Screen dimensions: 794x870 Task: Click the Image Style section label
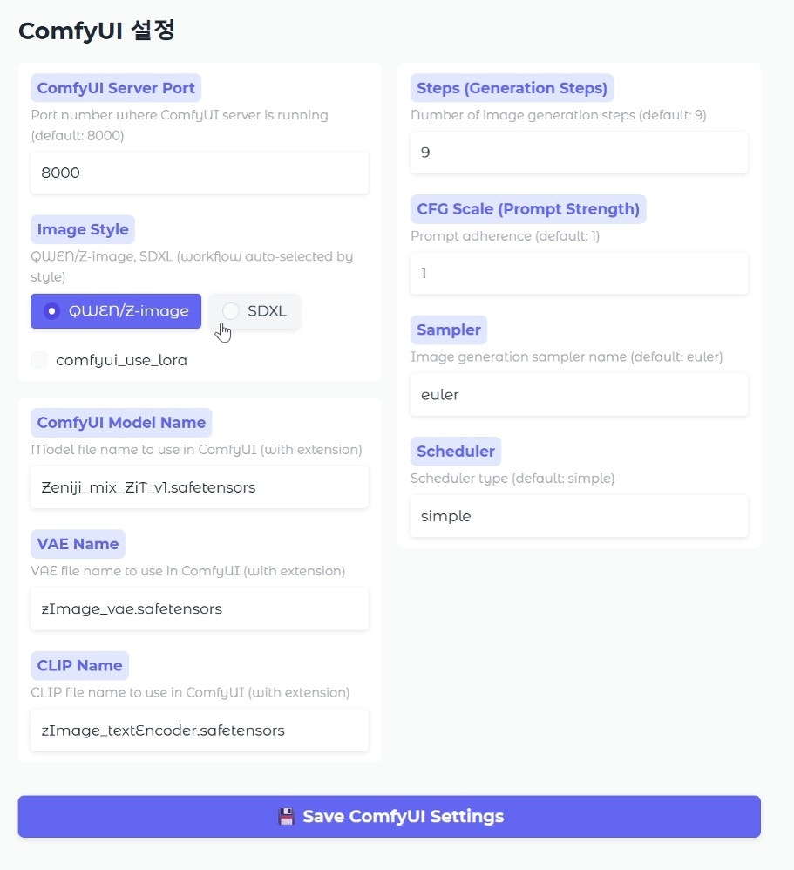point(82,229)
